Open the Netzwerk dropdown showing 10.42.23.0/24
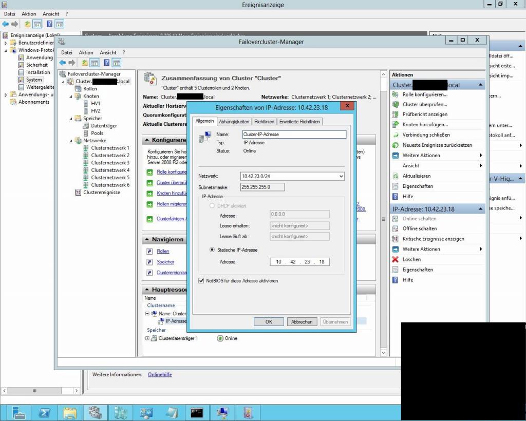Screen dimensions: 526x421 pos(292,176)
